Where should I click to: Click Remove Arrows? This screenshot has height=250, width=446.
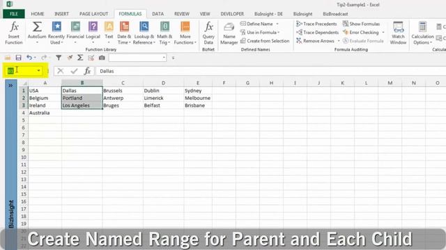click(316, 41)
